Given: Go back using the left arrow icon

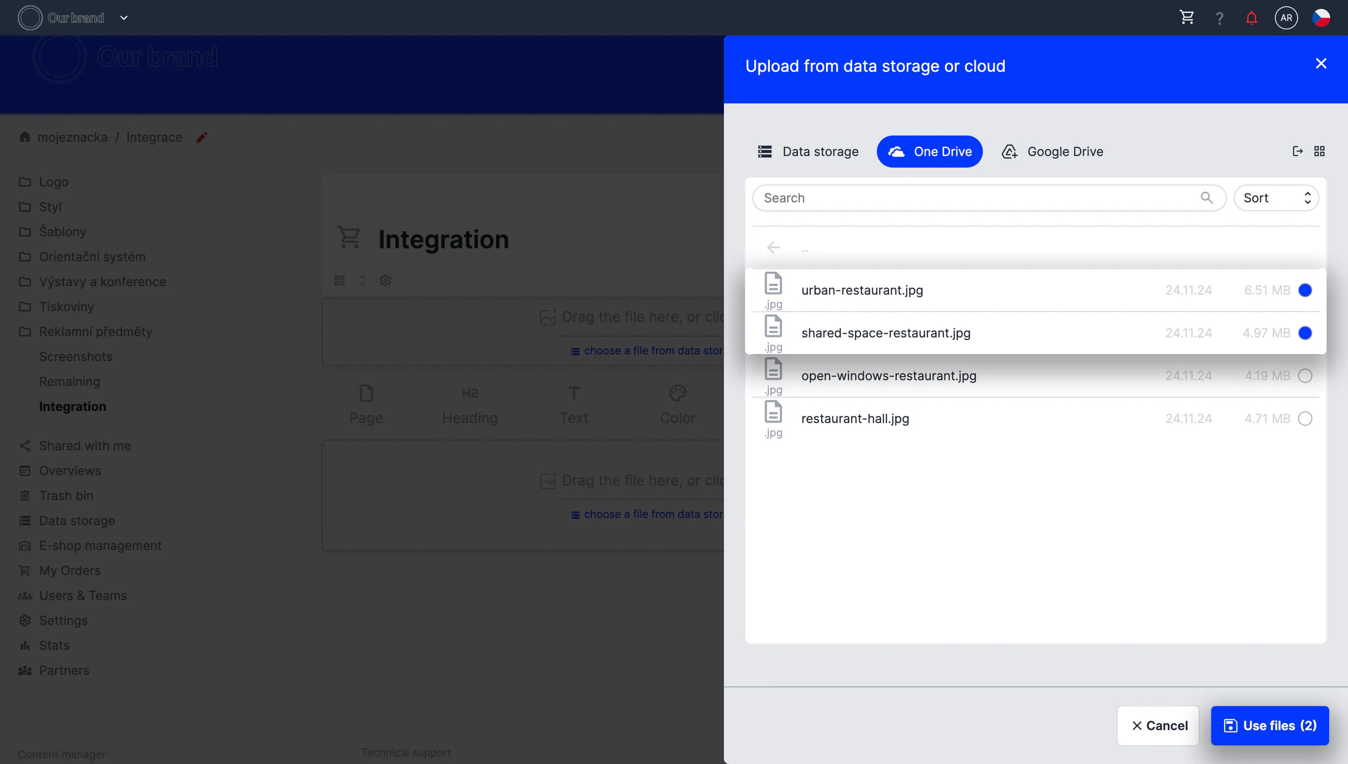Looking at the screenshot, I should point(773,247).
